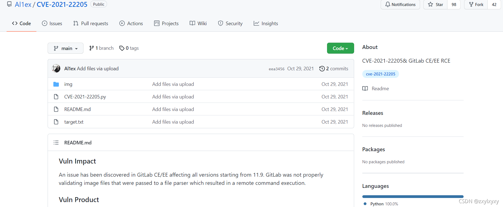Jump to the Readme link in About
Screen dimensions: 503x207
376,89
